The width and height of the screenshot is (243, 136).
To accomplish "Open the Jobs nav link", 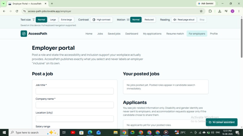I will point(100,34).
